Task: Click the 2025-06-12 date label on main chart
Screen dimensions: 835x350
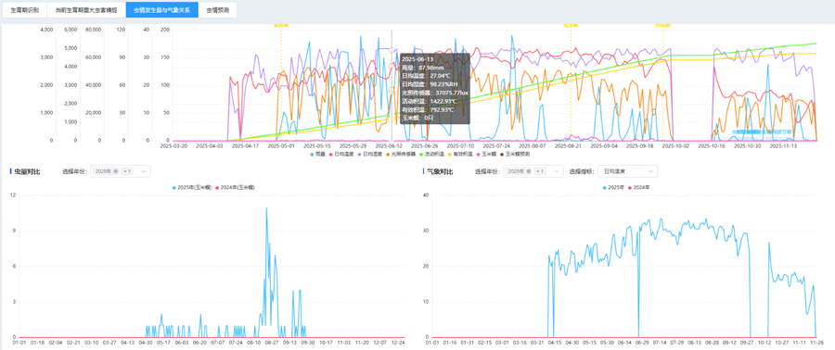Action: (389, 145)
